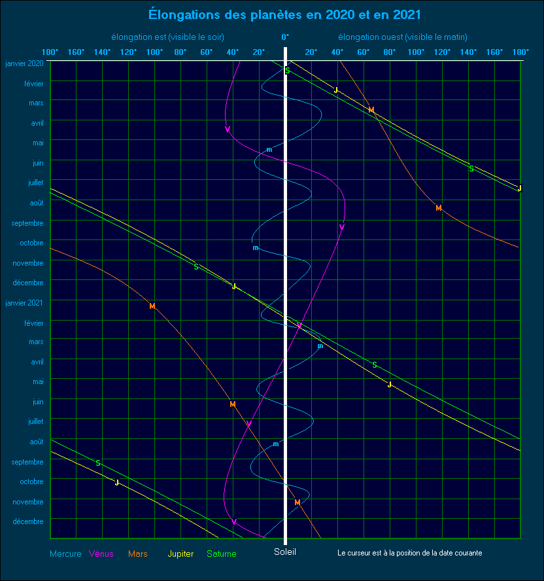This screenshot has height=581, width=544.
Task: Click the '100°' label on the east elongation side
Action: point(154,52)
